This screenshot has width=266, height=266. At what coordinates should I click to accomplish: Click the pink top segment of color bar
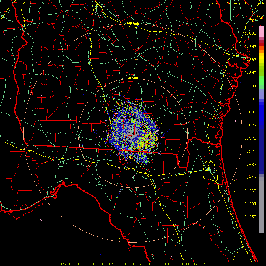coord(261,32)
